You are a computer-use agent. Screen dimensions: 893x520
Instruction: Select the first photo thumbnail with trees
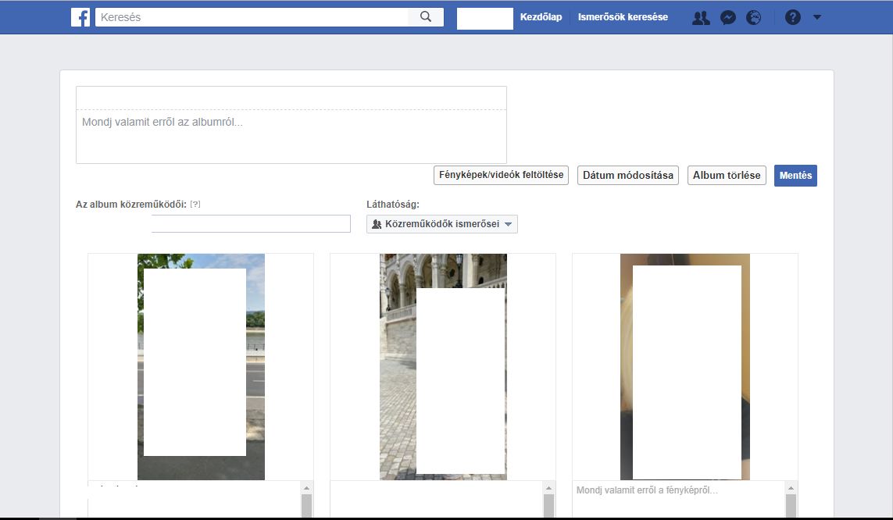(x=201, y=367)
